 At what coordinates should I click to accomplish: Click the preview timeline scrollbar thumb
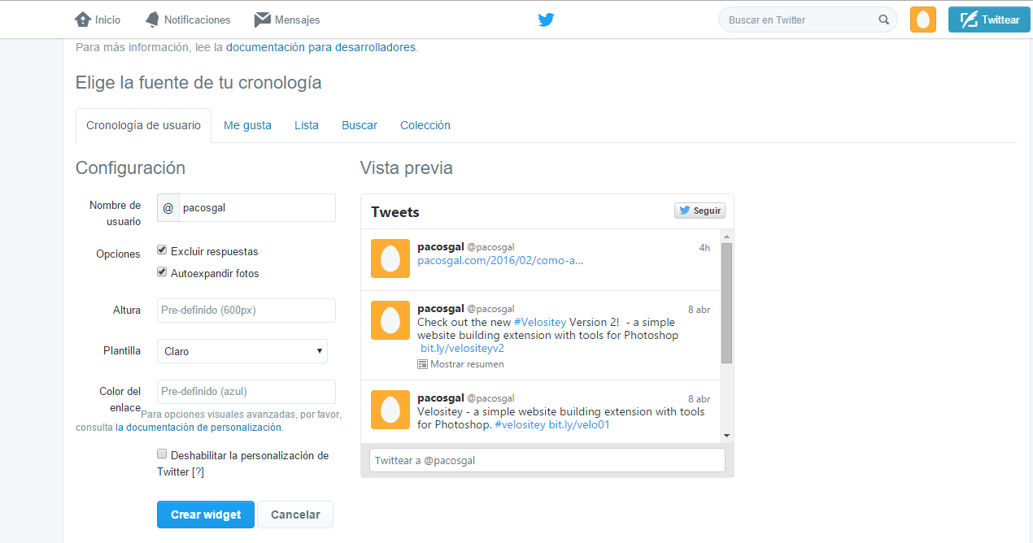coord(726,302)
